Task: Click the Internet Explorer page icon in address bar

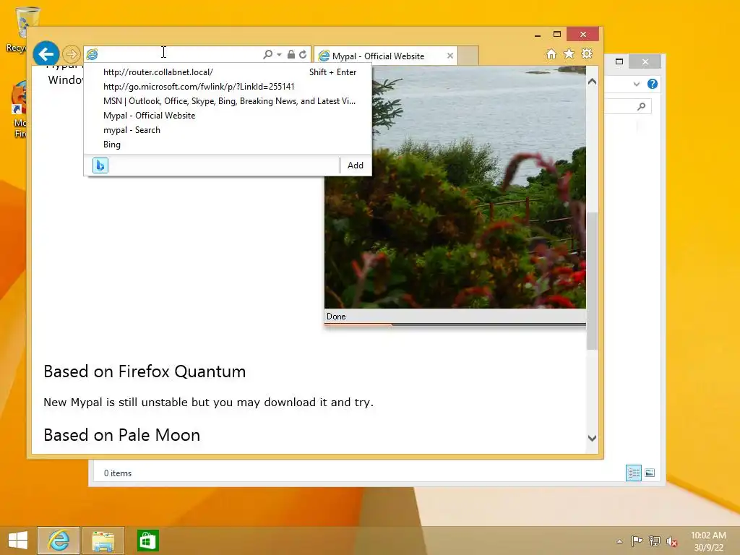Action: point(92,54)
